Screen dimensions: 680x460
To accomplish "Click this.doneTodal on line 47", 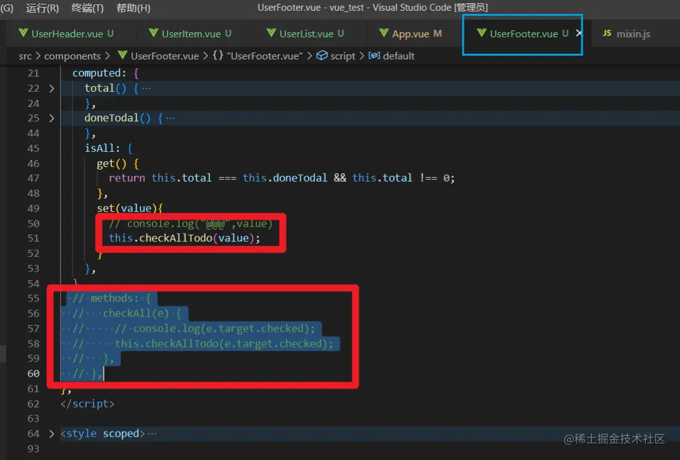I will tap(285, 178).
